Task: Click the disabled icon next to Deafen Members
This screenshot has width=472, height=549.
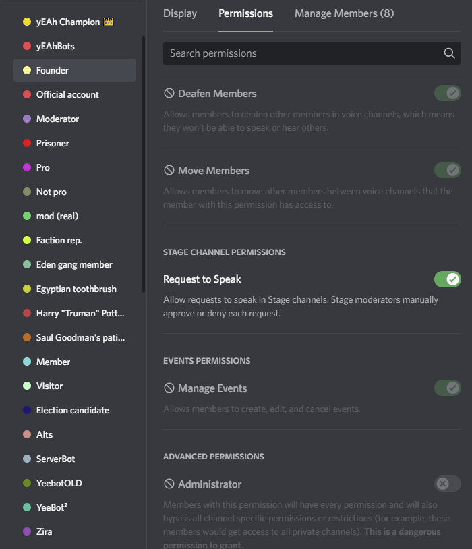Action: [169, 94]
